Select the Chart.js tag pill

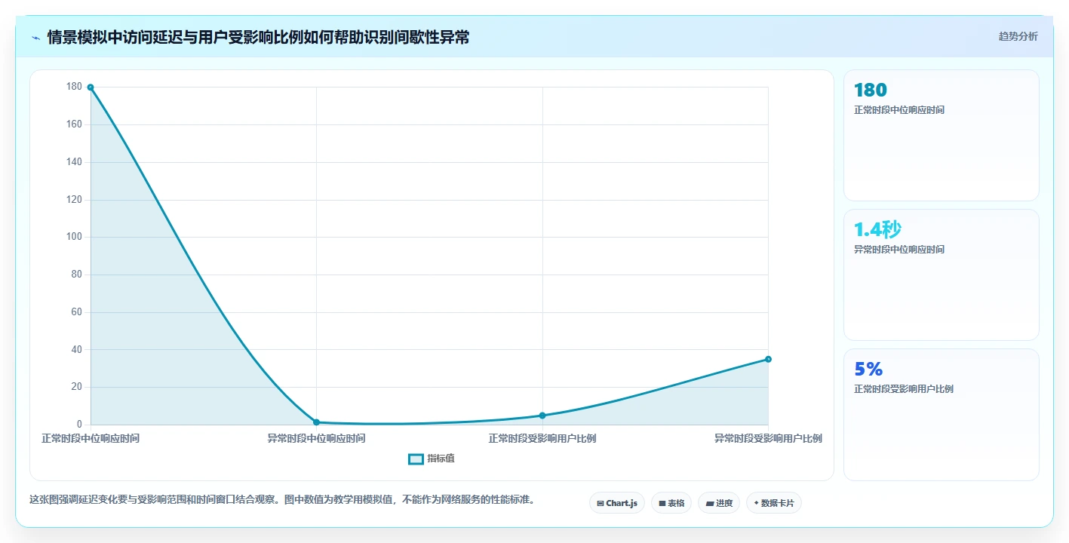(x=616, y=503)
